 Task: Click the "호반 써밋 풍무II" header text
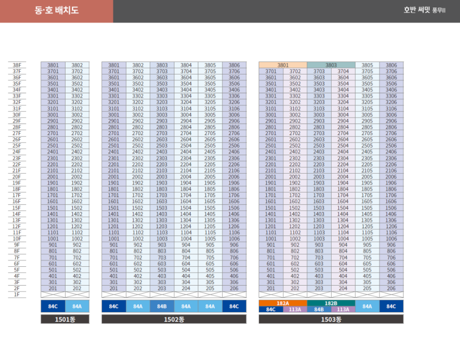425,10
